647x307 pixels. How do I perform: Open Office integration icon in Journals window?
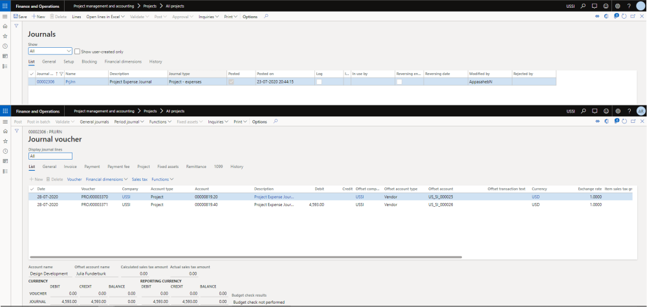point(606,17)
